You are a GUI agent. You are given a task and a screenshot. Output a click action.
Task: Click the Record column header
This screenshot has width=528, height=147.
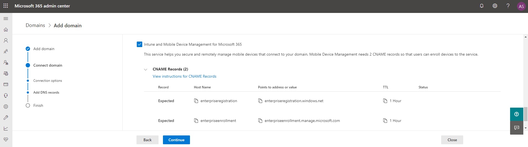(x=163, y=87)
